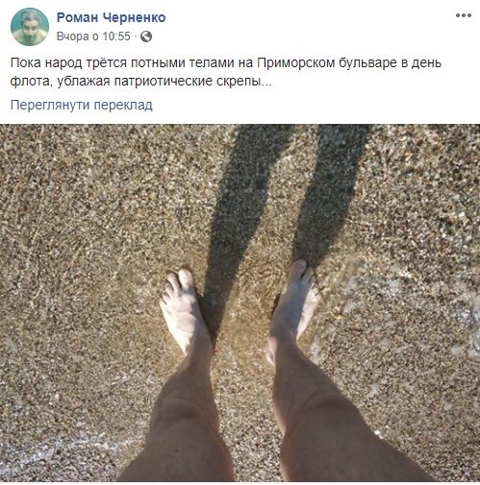Screen dimensions: 480x485
Task: Visit the Роман Черненко profile name link
Action: pyautogui.click(x=111, y=17)
